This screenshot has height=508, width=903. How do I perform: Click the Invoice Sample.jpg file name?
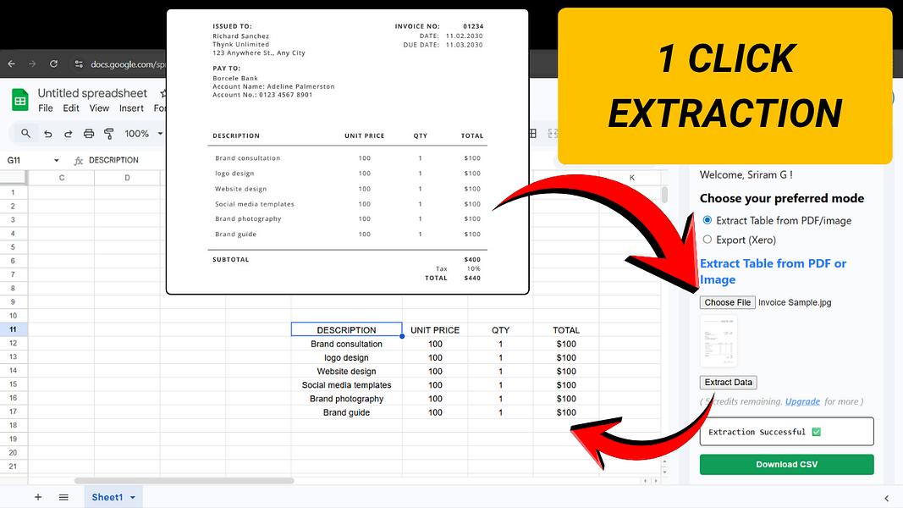795,302
